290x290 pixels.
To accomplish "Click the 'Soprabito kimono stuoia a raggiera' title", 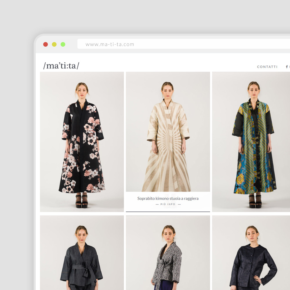I will pos(168,198).
